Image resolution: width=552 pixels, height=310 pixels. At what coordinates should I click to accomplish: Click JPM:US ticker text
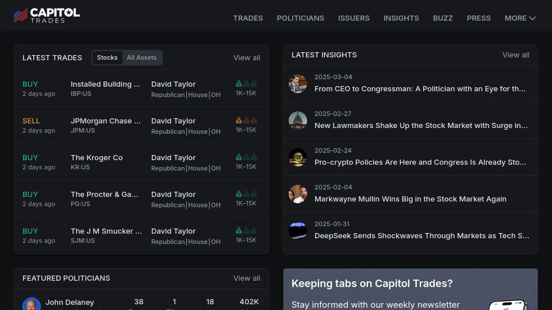pyautogui.click(x=83, y=130)
